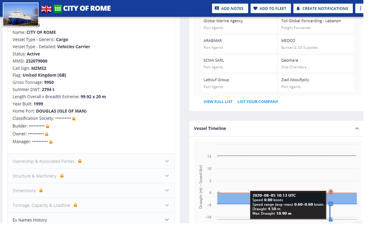Collapse the Vessel Timeline panel
Screen dimensions: 375x244
point(357,128)
